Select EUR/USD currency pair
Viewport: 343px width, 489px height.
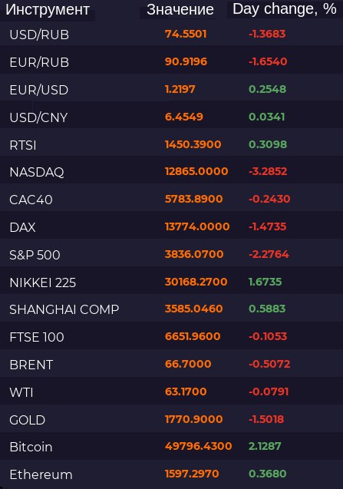click(x=39, y=90)
